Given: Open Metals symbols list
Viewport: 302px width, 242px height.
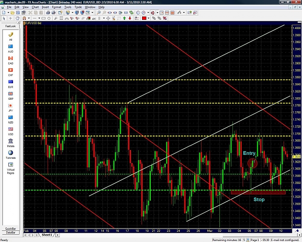Looking at the screenshot, I should pyautogui.click(x=11, y=143).
